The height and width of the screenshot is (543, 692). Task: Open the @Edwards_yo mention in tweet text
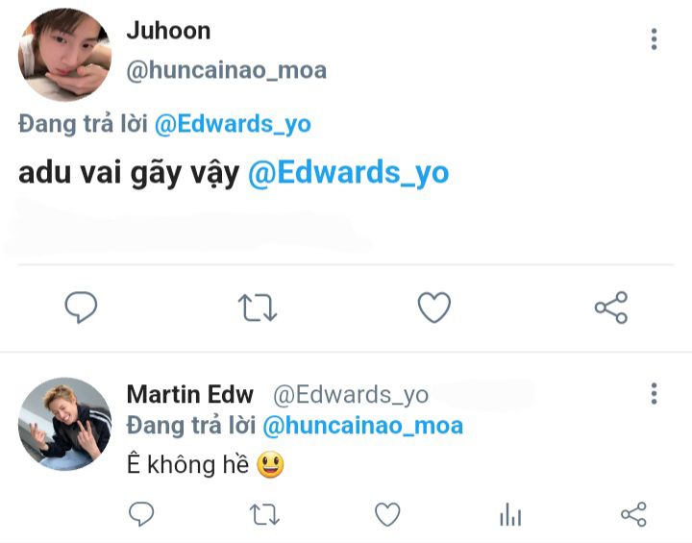point(348,173)
